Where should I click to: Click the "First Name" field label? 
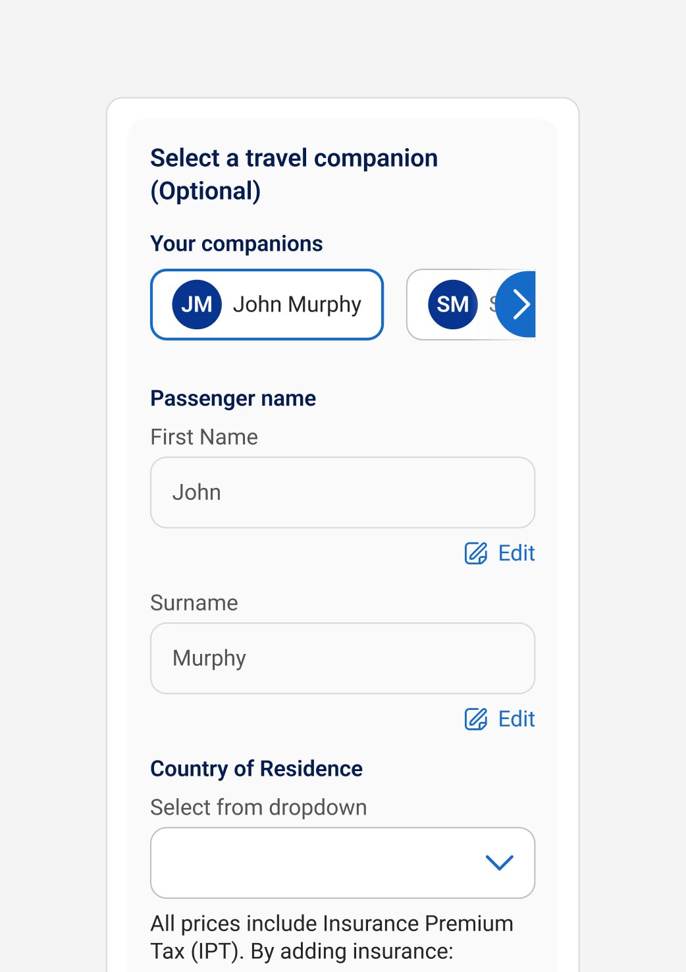(204, 437)
